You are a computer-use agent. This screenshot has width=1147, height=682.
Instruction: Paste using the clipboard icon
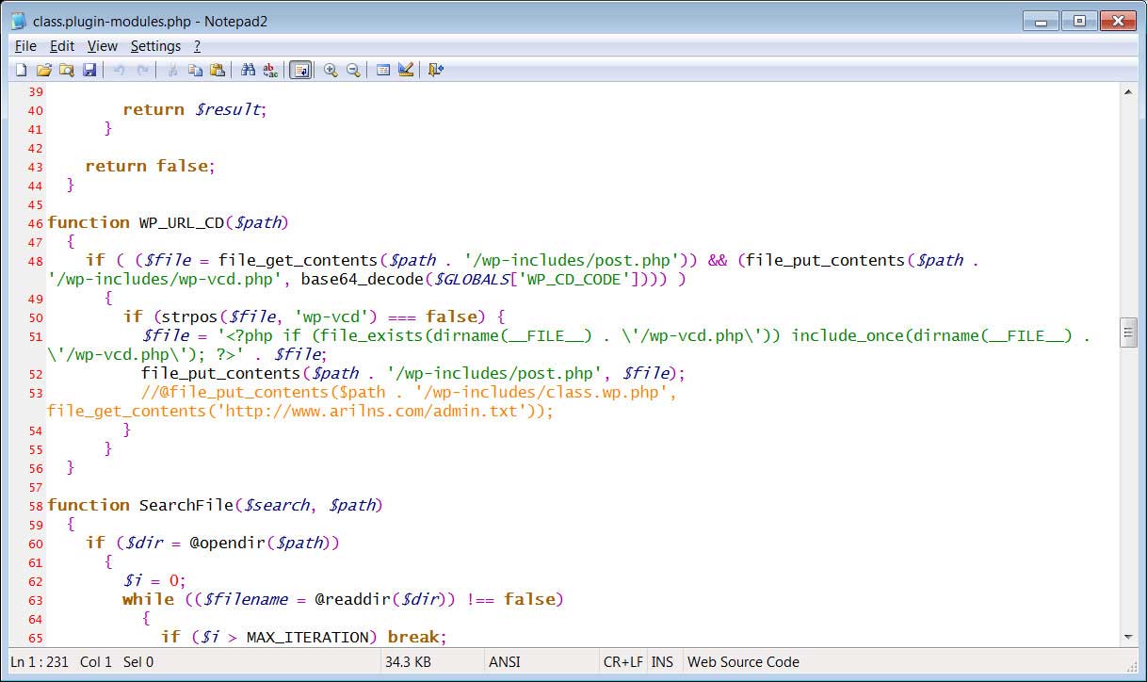[218, 70]
